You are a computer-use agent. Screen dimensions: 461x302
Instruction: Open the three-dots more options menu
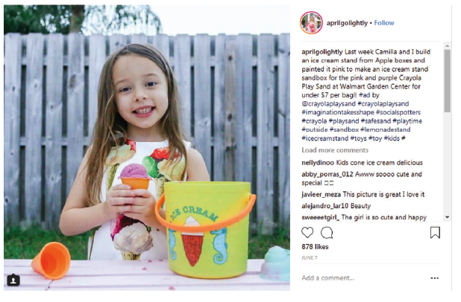click(435, 278)
